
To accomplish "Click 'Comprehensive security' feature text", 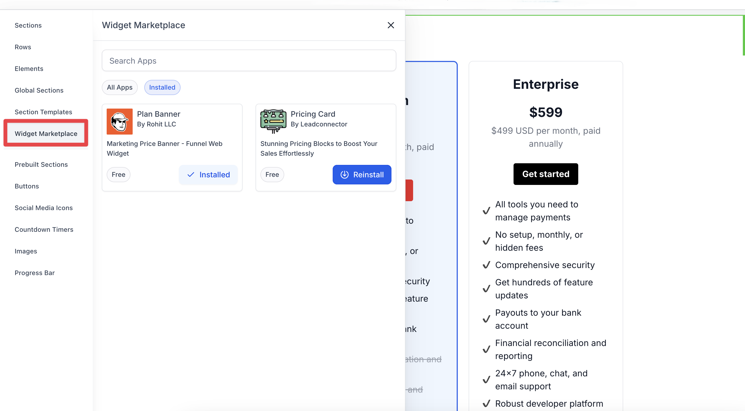I will click(545, 265).
